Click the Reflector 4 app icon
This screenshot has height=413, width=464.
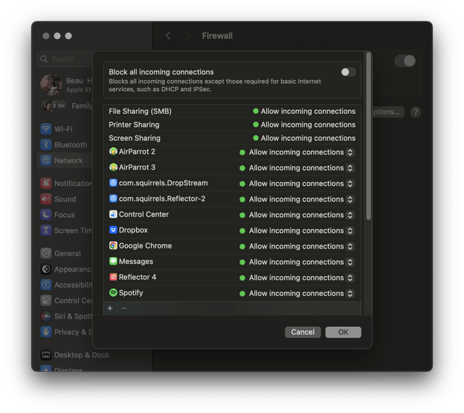tap(113, 277)
